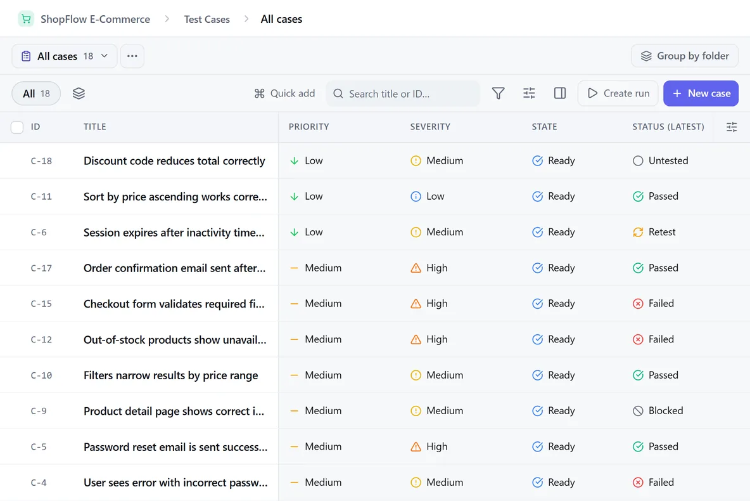Viewport: 750px width, 501px height.
Task: Click Medium priority text in C-4 row
Action: pos(323,483)
